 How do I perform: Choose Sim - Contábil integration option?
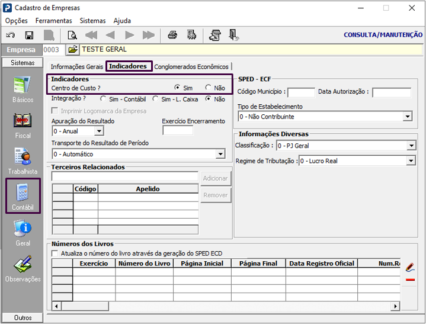coord(103,99)
